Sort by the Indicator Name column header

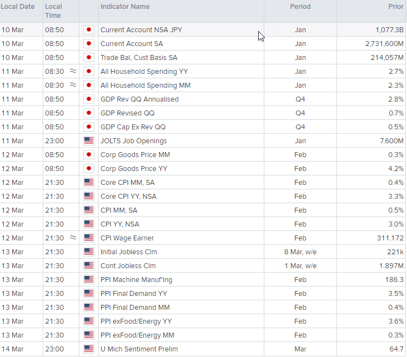tap(125, 7)
